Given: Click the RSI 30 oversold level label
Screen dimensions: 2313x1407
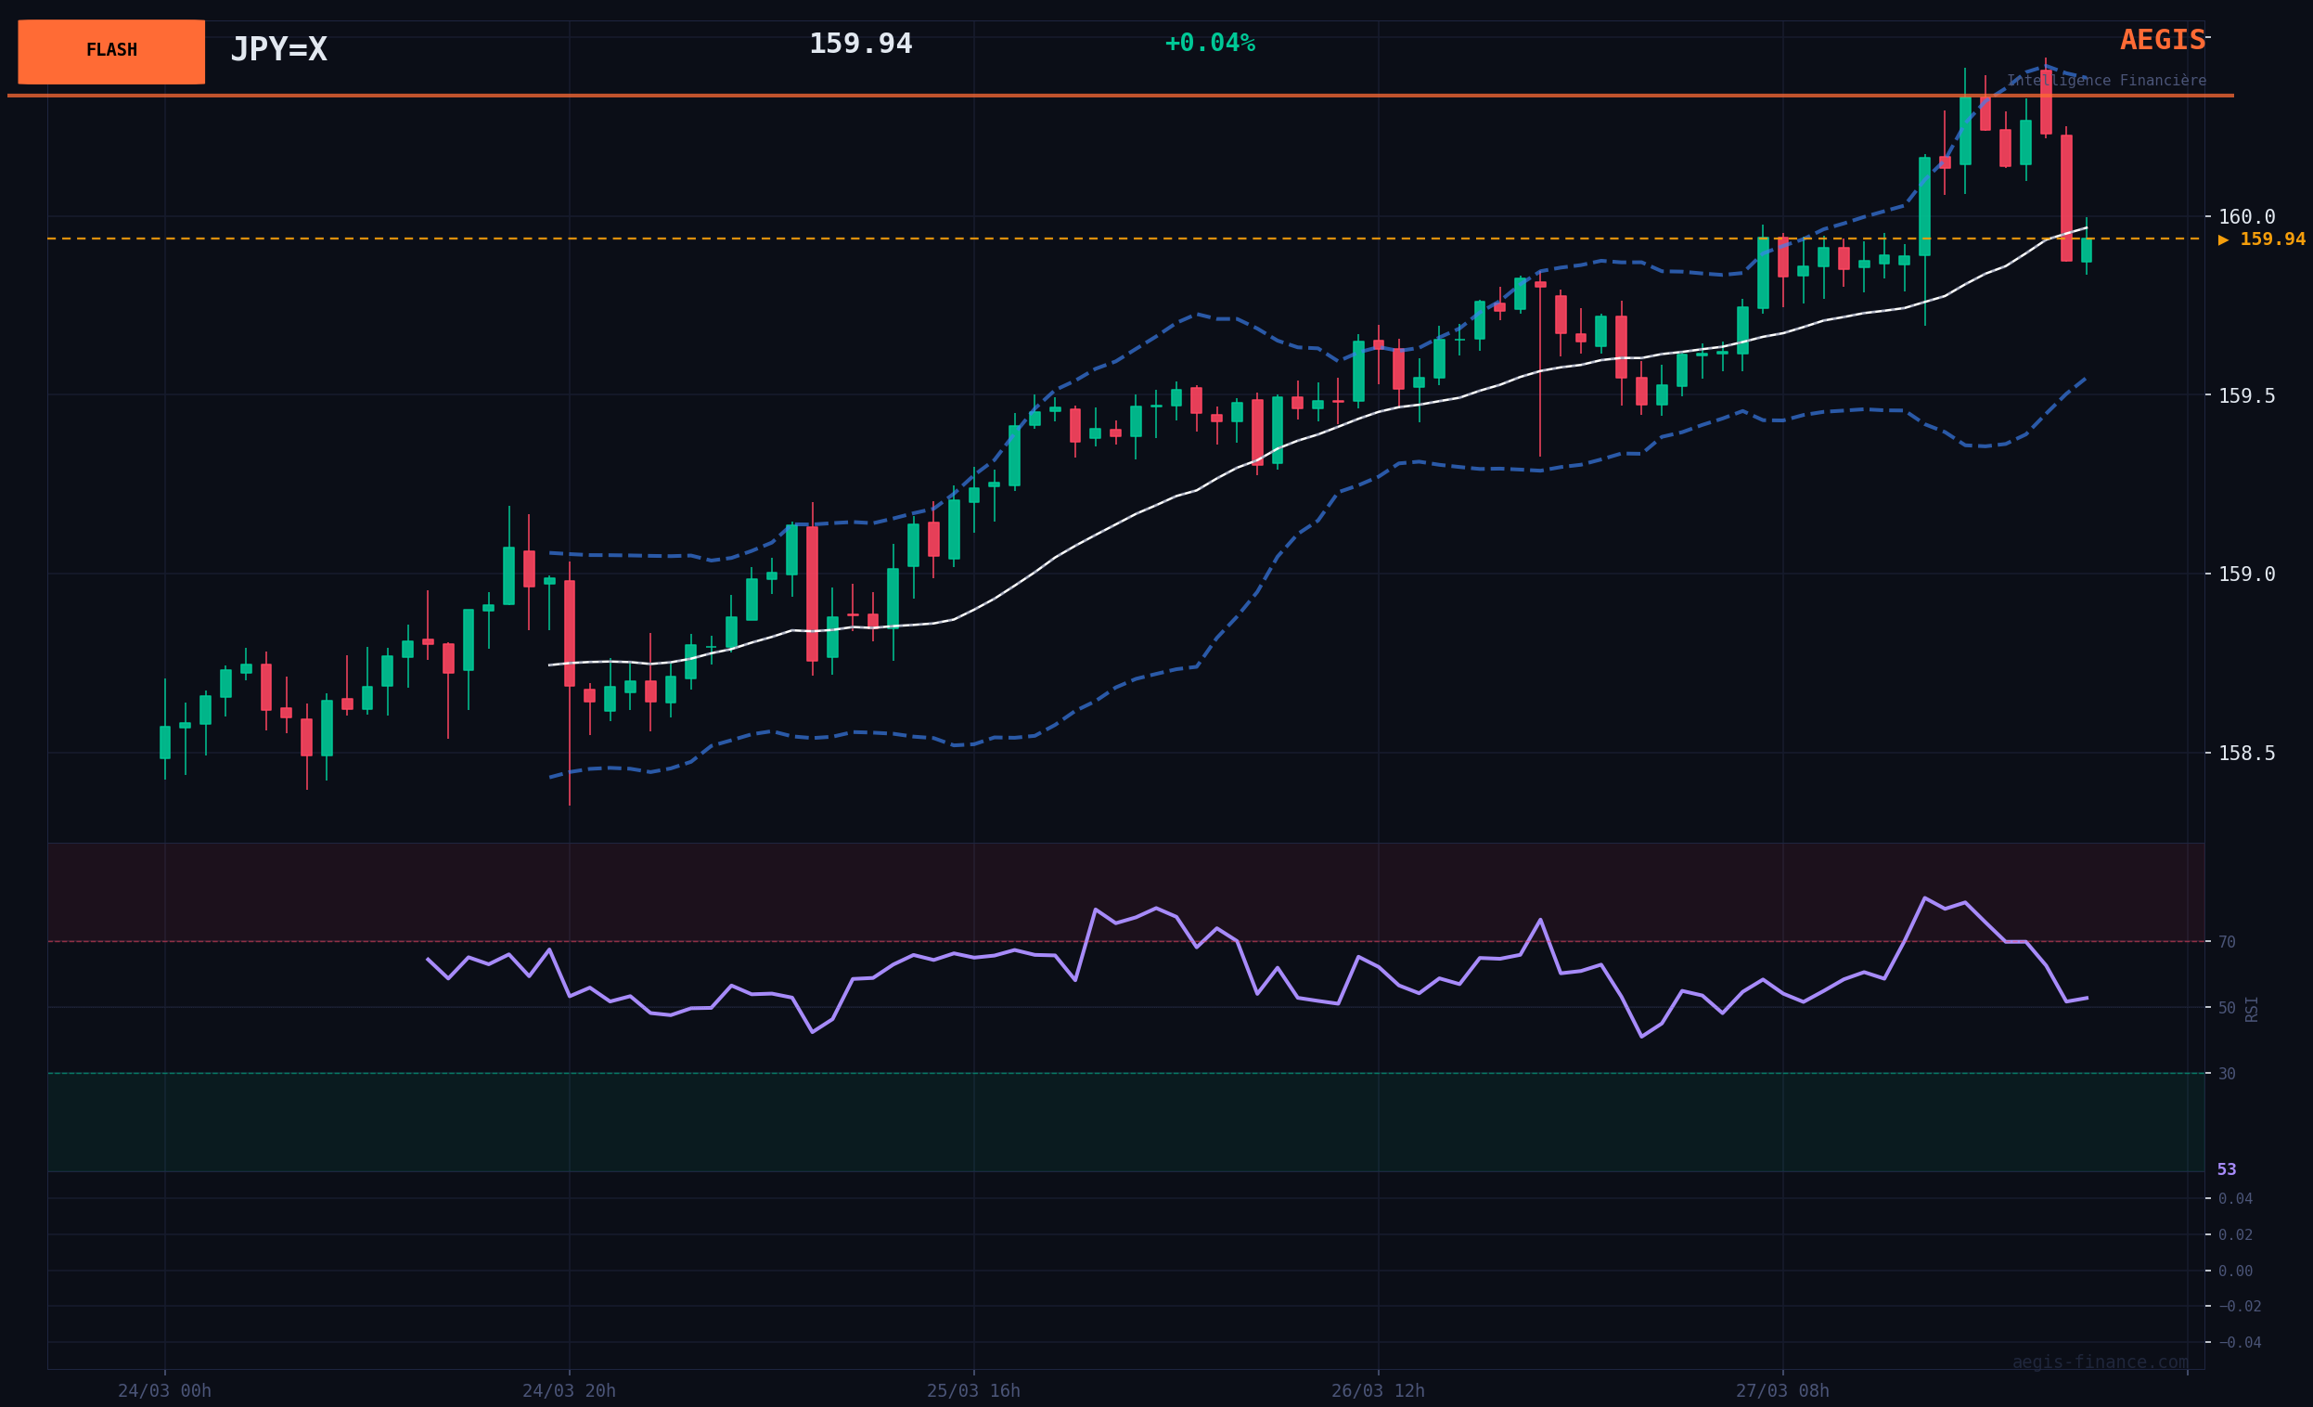Looking at the screenshot, I should (2227, 1074).
